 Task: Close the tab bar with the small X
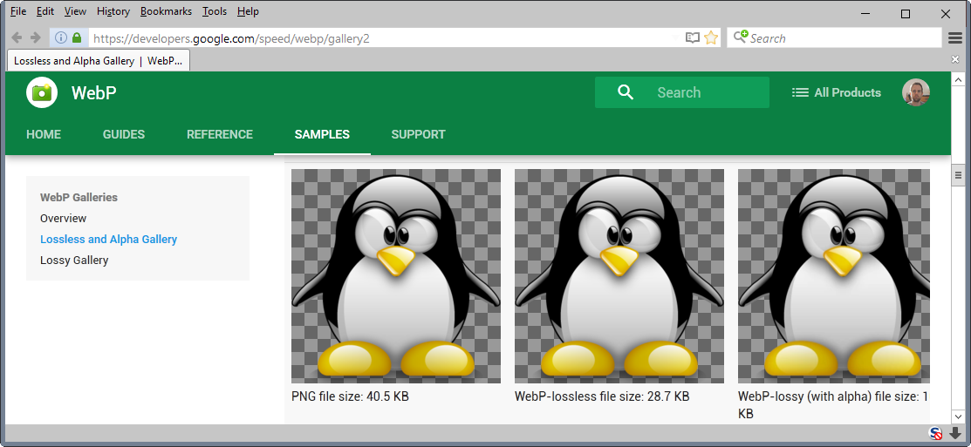pos(955,59)
